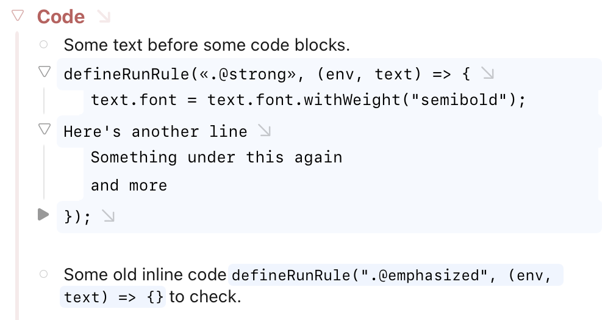Image resolution: width=616 pixels, height=320 pixels.
Task: Click the "and more" code line
Action: 129,185
